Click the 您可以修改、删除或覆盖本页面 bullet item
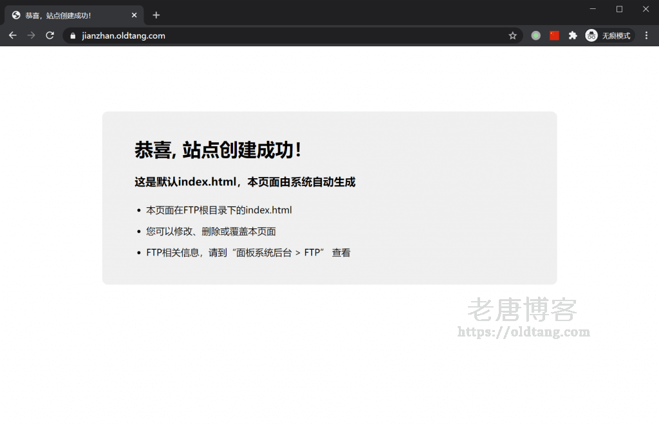This screenshot has width=659, height=424. (x=211, y=232)
